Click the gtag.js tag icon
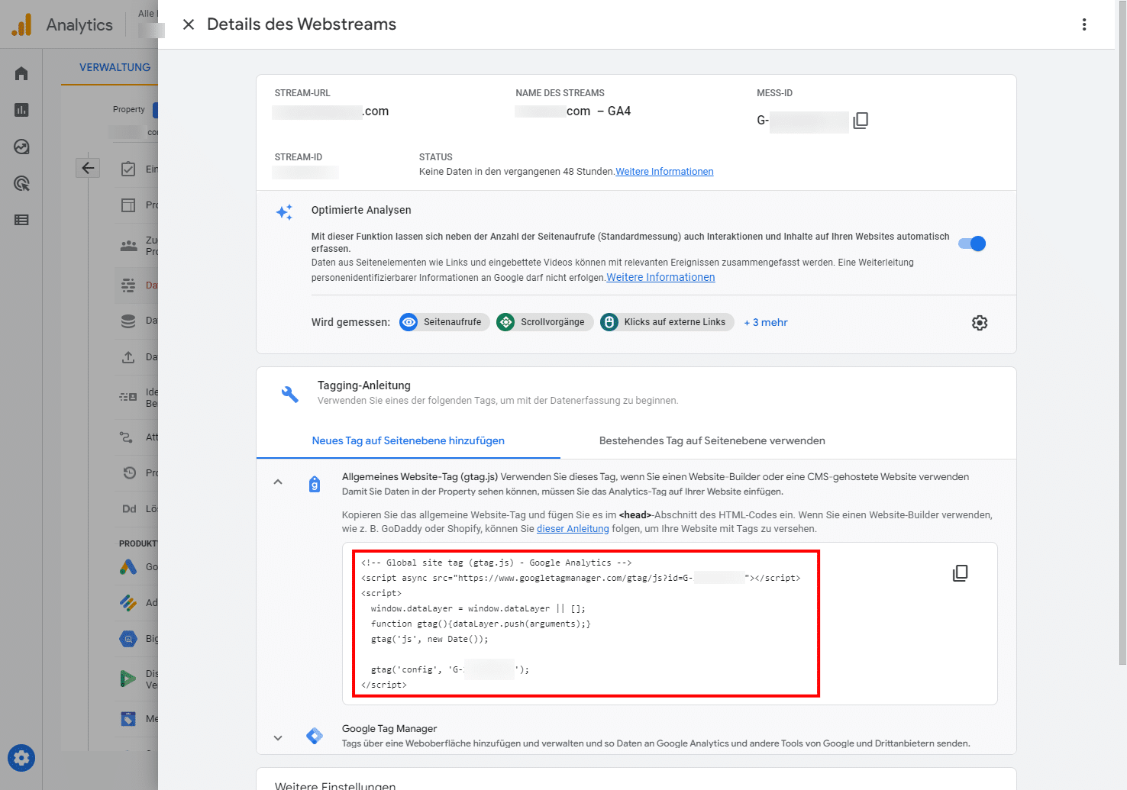Screen dimensions: 1127x790 coord(315,484)
